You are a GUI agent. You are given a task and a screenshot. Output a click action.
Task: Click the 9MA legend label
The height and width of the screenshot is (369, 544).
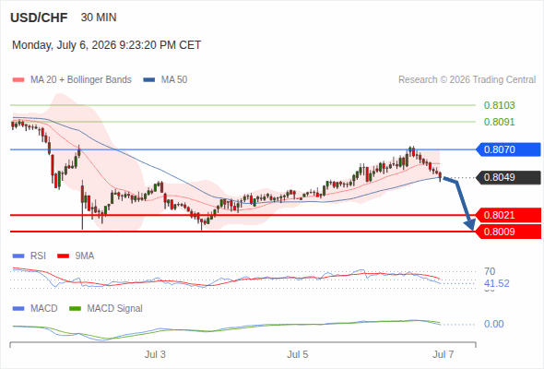pos(85,256)
